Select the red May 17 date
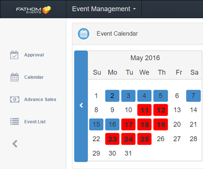The width and height of the screenshot is (203, 169). pyautogui.click(x=128, y=125)
